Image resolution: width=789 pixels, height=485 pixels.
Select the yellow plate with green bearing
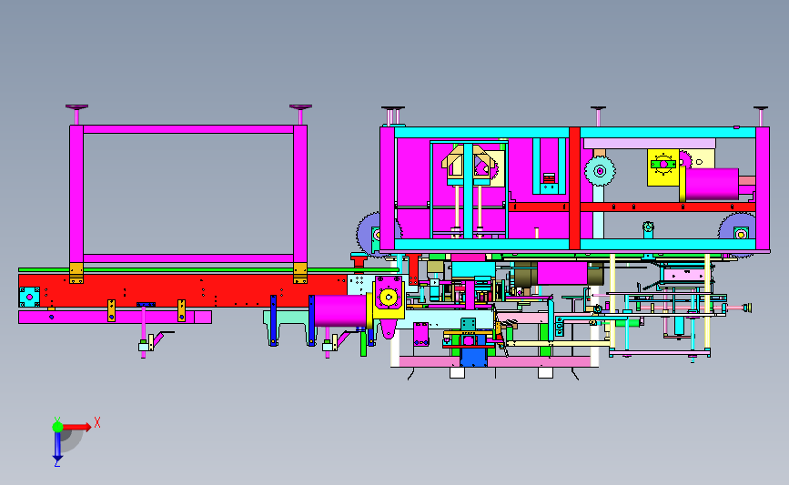pyautogui.click(x=663, y=167)
